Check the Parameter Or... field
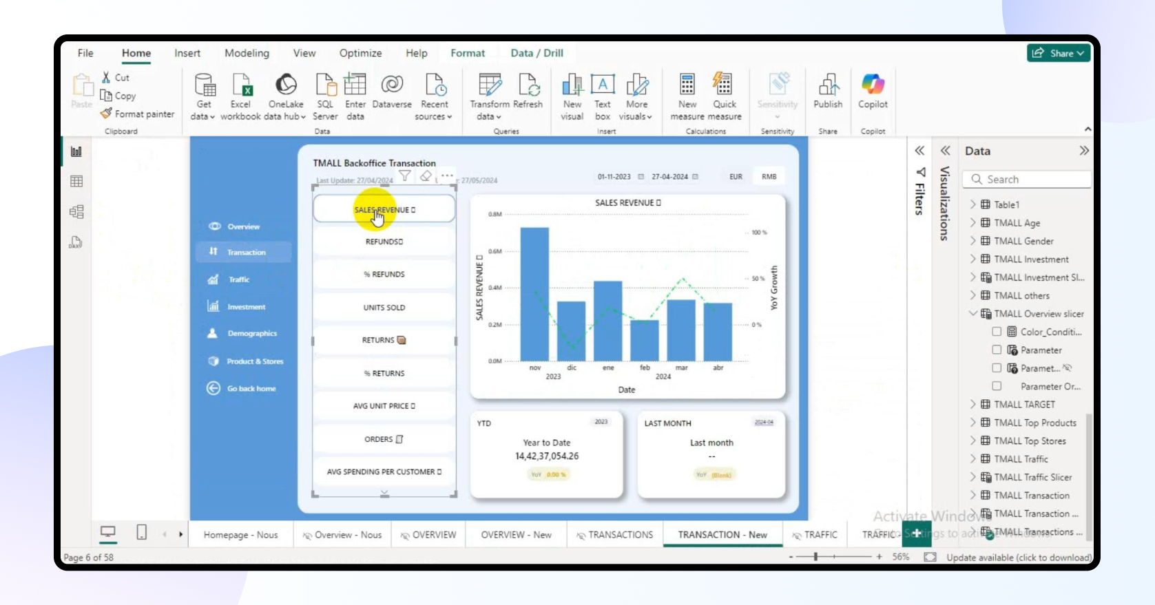1155x605 pixels. pyautogui.click(x=997, y=386)
